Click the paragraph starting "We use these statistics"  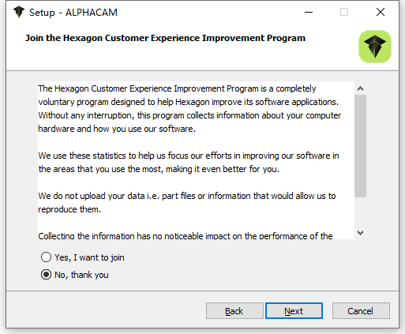tap(189, 162)
